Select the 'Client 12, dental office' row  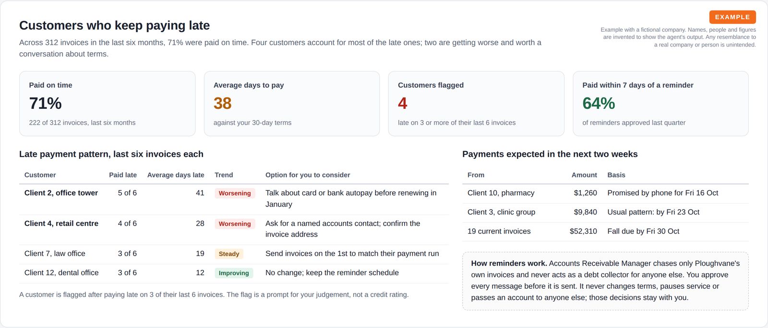click(x=234, y=273)
